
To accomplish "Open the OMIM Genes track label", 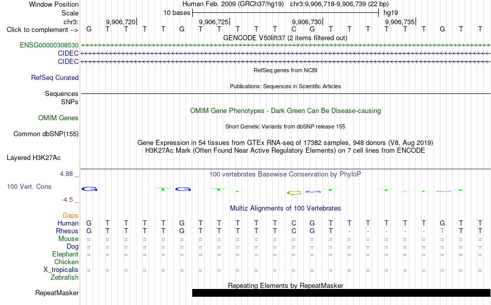I will click(x=58, y=118).
